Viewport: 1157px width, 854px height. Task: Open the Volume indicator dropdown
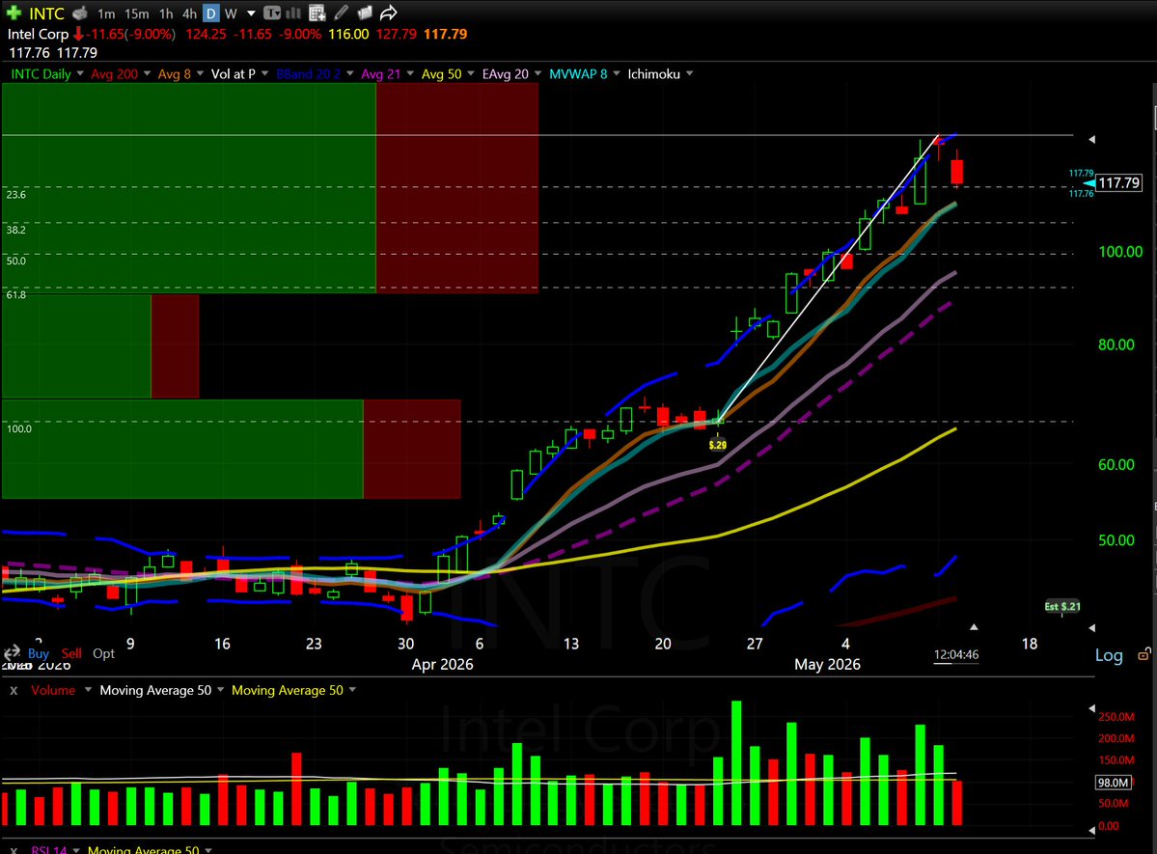click(x=88, y=690)
